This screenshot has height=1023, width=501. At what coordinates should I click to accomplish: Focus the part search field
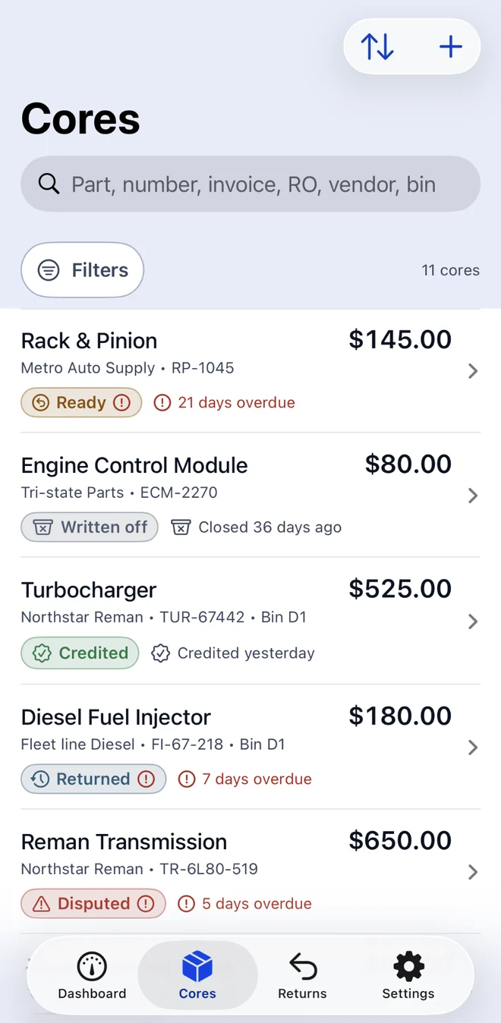coord(250,184)
